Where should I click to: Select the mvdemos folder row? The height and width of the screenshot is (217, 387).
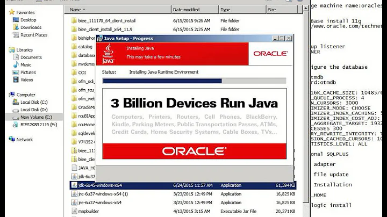coord(83,64)
